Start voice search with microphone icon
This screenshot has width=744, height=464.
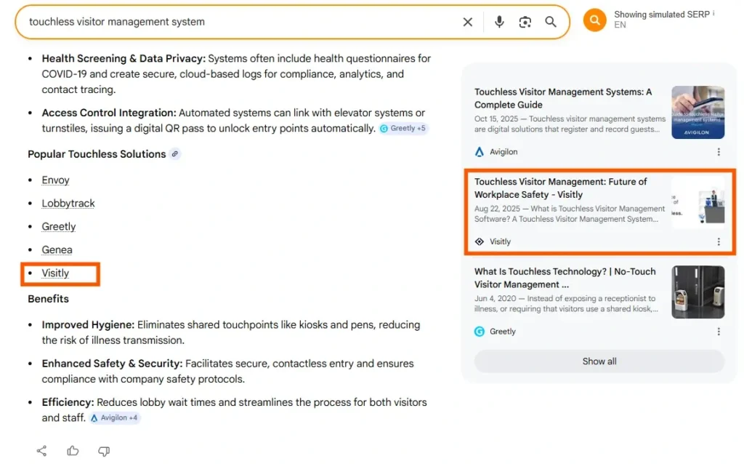point(498,22)
